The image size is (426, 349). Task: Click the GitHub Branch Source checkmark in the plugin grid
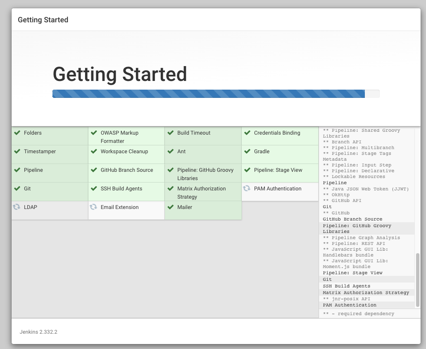tap(94, 170)
